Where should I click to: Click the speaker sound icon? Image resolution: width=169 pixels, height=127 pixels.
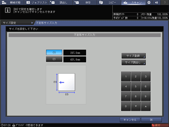pyautogui.click(x=157, y=3)
